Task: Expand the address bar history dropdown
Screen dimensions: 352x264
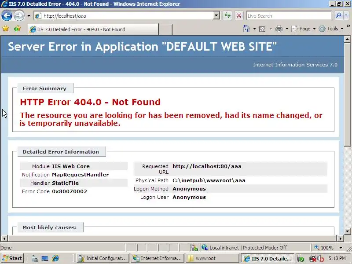Action: pos(216,16)
